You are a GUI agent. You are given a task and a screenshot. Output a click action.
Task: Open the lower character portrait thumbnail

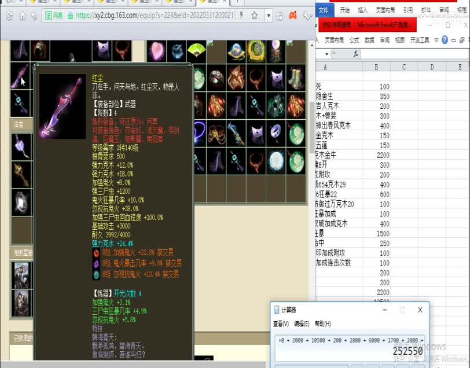tap(21, 303)
